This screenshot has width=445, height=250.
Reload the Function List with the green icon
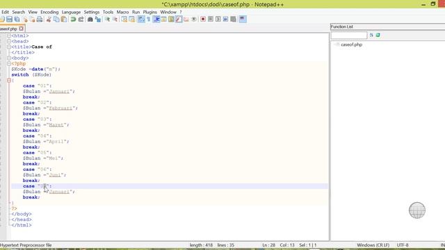(378, 35)
